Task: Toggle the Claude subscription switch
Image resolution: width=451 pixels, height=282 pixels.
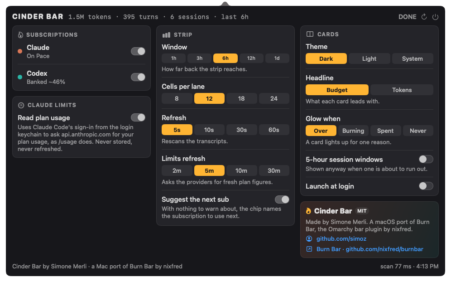Action: click(138, 51)
